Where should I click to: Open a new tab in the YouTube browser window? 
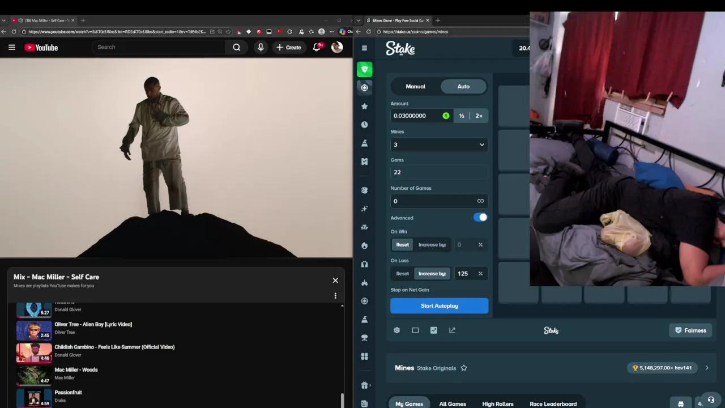[x=83, y=20]
